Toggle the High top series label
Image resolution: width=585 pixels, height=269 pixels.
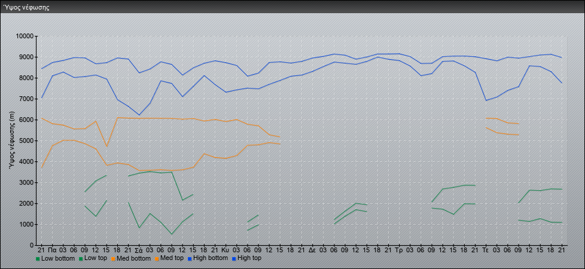click(x=249, y=258)
